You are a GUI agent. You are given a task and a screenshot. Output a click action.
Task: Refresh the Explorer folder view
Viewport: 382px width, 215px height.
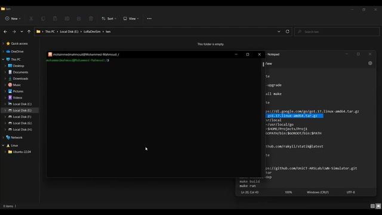[288, 32]
